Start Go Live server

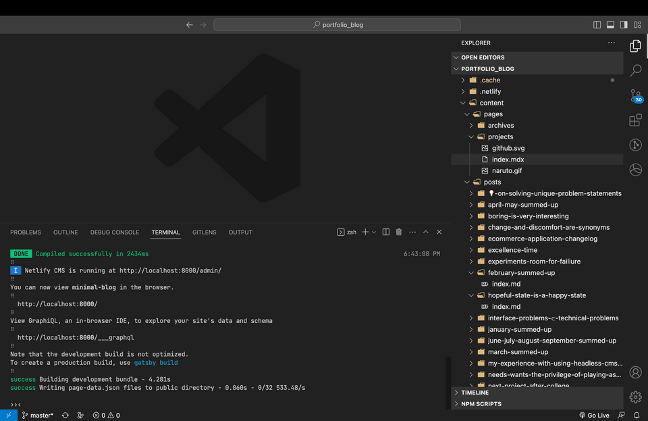click(594, 415)
